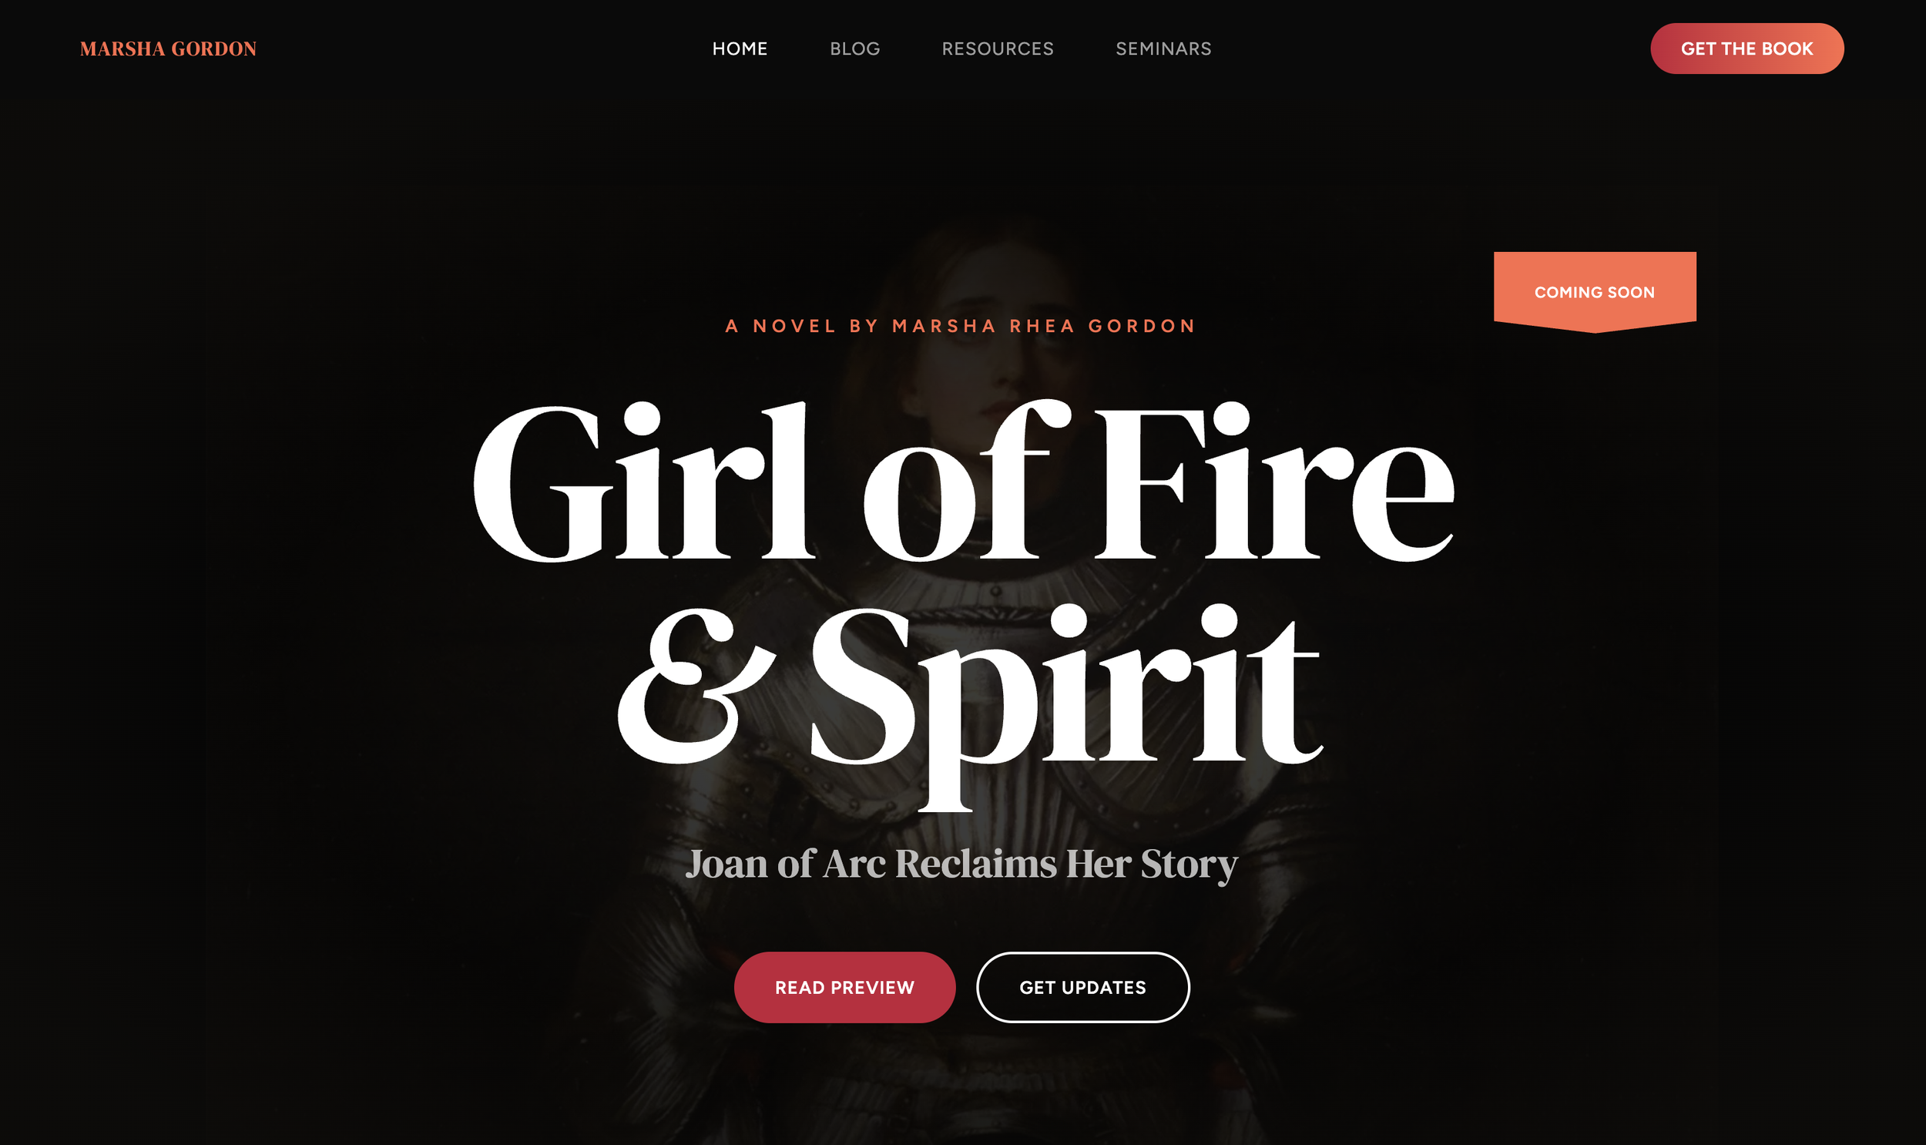The width and height of the screenshot is (1926, 1145).
Task: Click the Get Updates outlined button
Action: pos(1082,987)
